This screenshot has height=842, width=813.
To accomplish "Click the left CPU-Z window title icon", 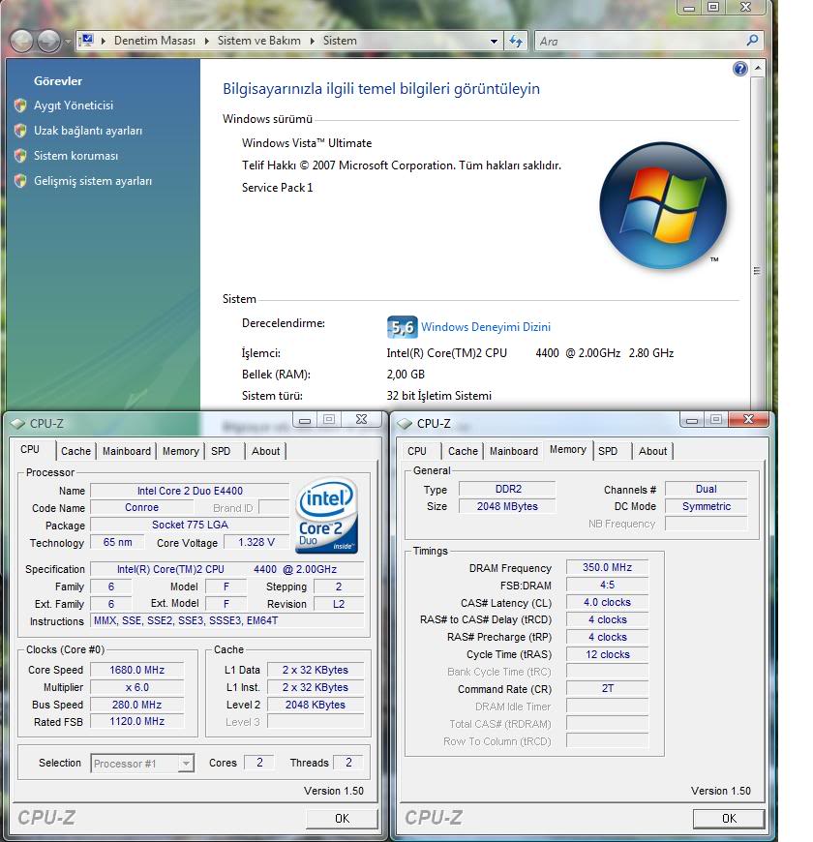I will tap(18, 424).
